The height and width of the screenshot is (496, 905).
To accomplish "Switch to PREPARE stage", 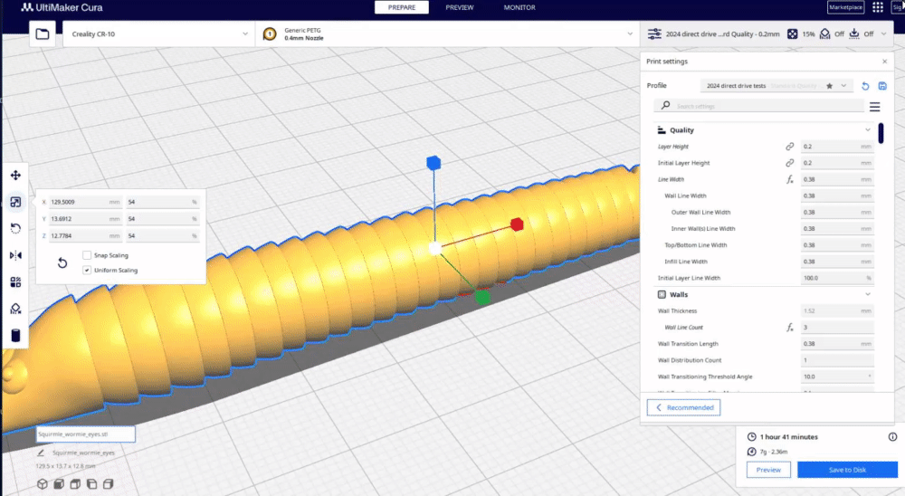I will pyautogui.click(x=402, y=7).
